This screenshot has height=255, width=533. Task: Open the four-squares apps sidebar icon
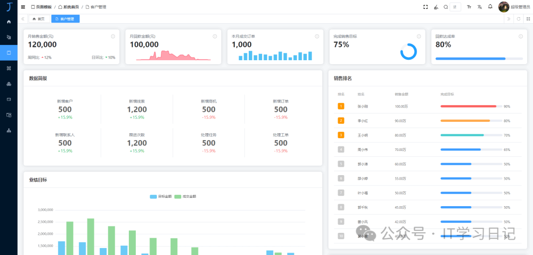[x=9, y=68]
